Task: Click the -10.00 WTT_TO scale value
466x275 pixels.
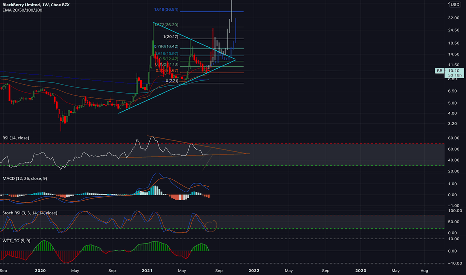Action: click(455, 263)
